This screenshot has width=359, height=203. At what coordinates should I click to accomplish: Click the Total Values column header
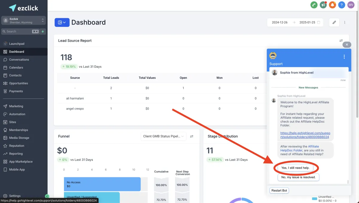pyautogui.click(x=147, y=78)
